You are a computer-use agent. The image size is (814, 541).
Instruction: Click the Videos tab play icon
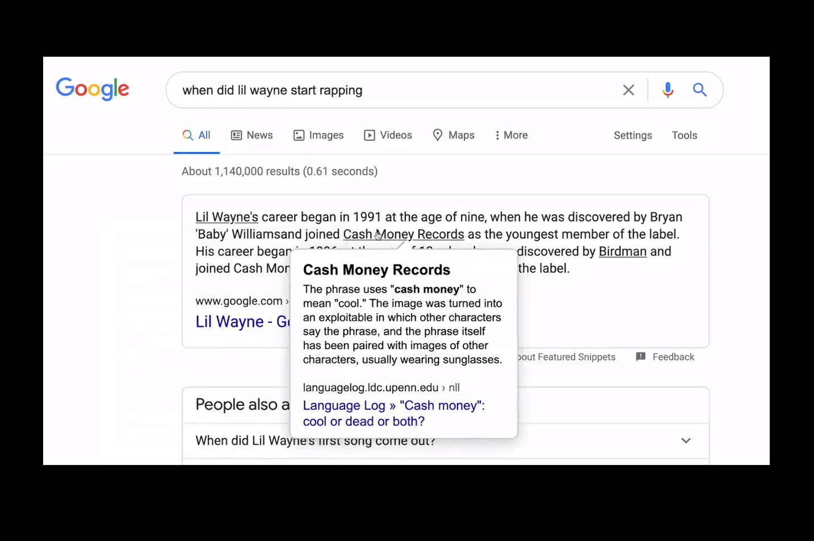click(370, 135)
